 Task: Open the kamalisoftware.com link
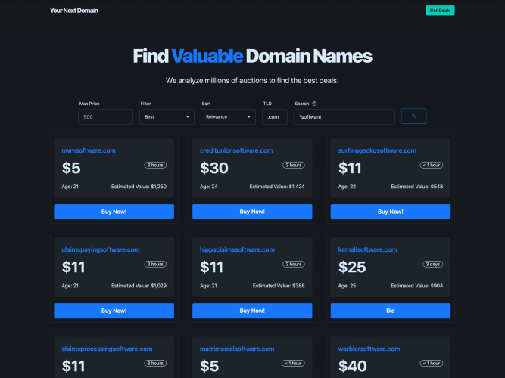[367, 249]
